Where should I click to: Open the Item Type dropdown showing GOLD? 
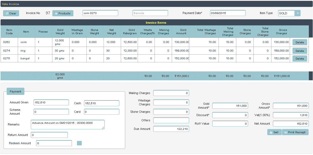297,13
